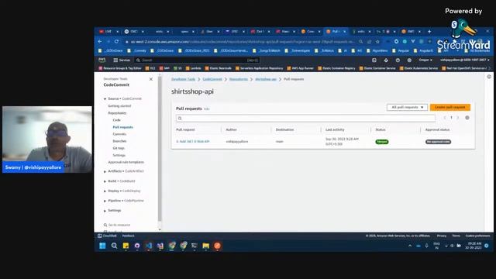Close the CodeCommit side navigation panel

click(151, 79)
